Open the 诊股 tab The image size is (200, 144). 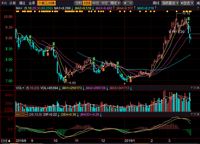13,3
